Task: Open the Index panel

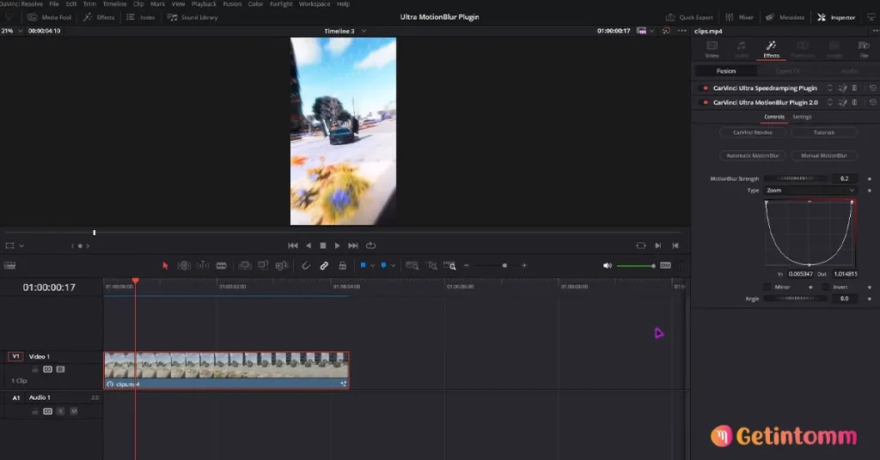Action: tap(141, 17)
